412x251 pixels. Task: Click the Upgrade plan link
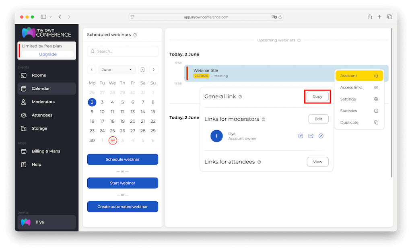tap(48, 54)
